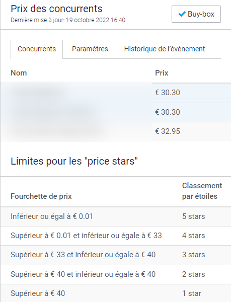The image size is (231, 302).
Task: Open the Historique de l'événement tab
Action: point(165,49)
